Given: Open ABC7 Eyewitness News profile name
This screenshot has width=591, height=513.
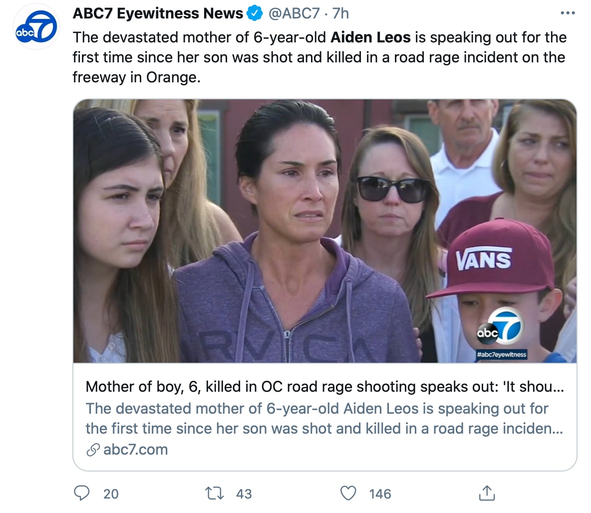Looking at the screenshot, I should click(158, 13).
